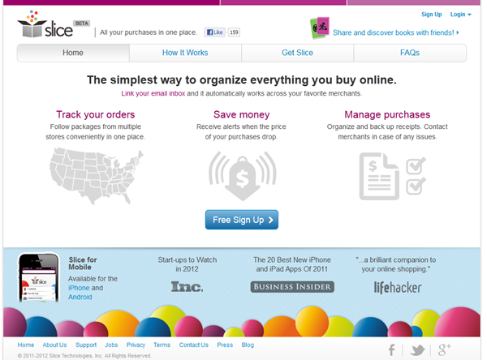
Task: Click the Start-ups to Watch in 2012 text
Action: 187,264
